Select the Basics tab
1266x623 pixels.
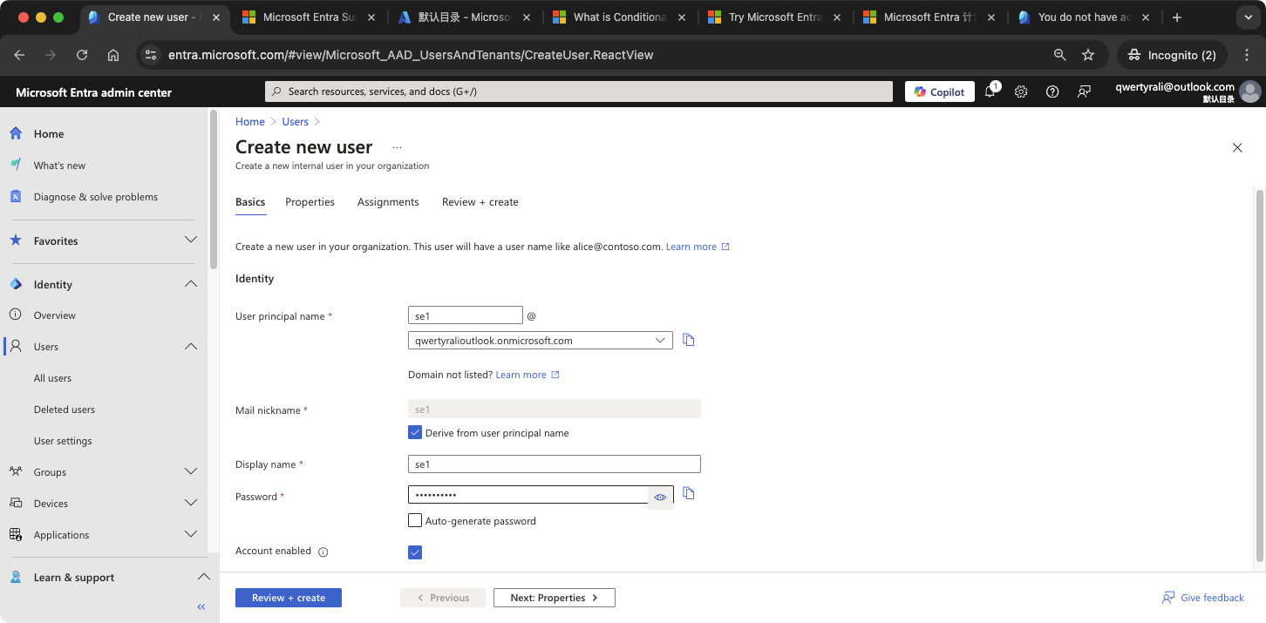[x=250, y=202]
